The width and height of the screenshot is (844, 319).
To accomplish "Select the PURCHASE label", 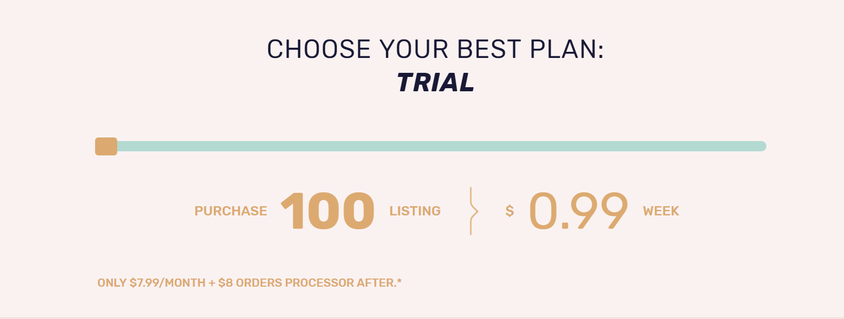I will point(230,210).
